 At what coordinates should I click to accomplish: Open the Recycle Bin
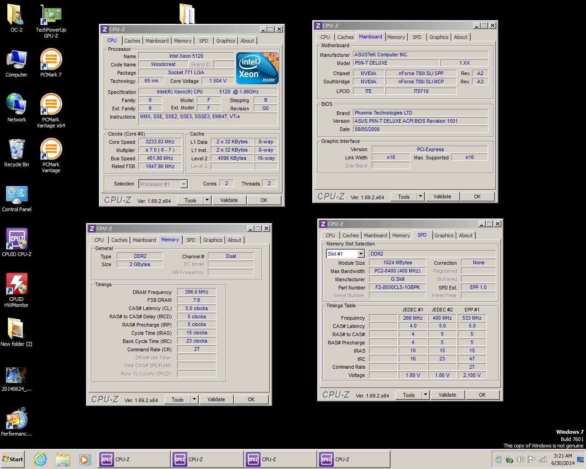(16, 153)
